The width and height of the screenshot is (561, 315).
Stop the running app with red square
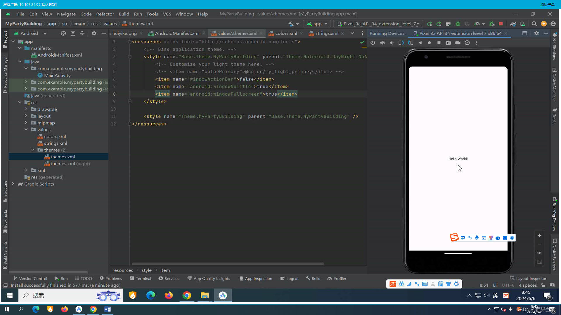[501, 24]
